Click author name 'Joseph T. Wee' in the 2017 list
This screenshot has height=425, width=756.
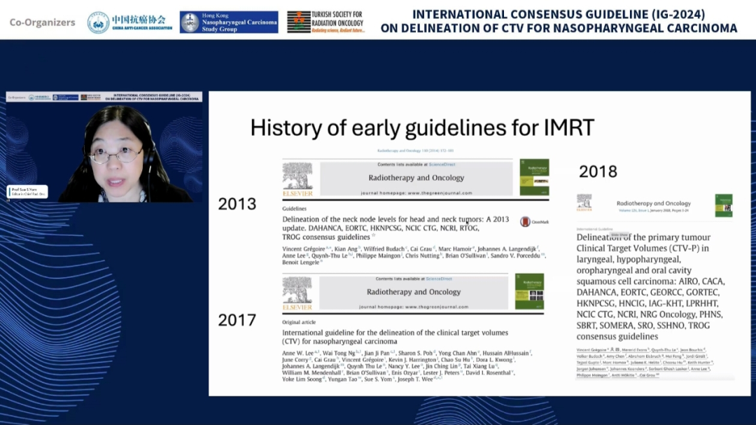point(416,379)
